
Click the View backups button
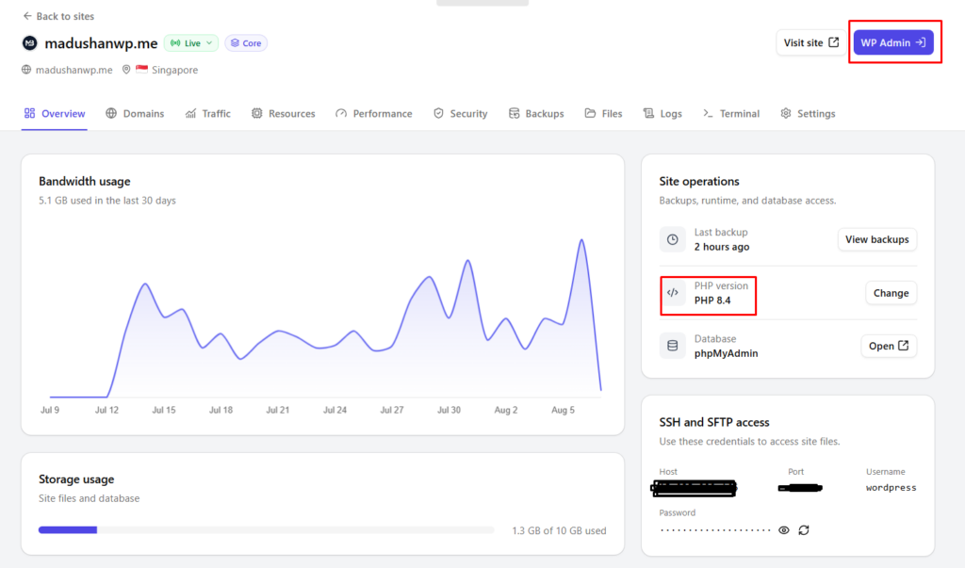pyautogui.click(x=877, y=239)
